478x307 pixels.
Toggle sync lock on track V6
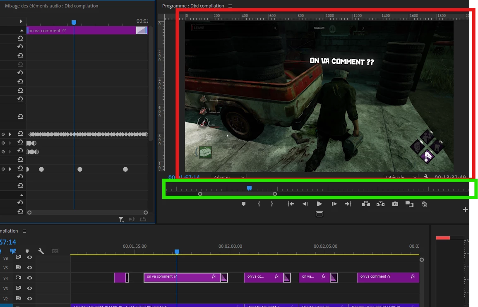18,257
